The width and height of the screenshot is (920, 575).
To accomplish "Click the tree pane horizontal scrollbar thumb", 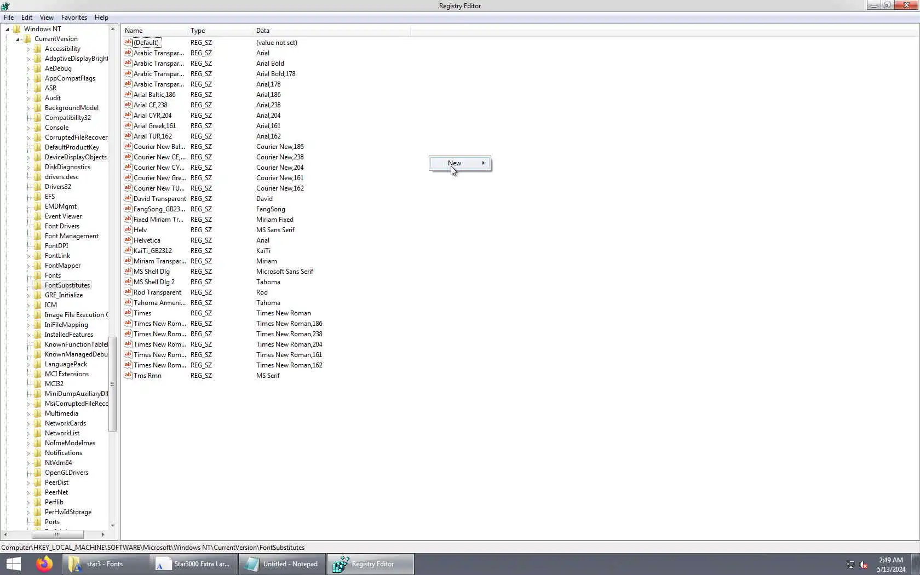I will click(58, 534).
